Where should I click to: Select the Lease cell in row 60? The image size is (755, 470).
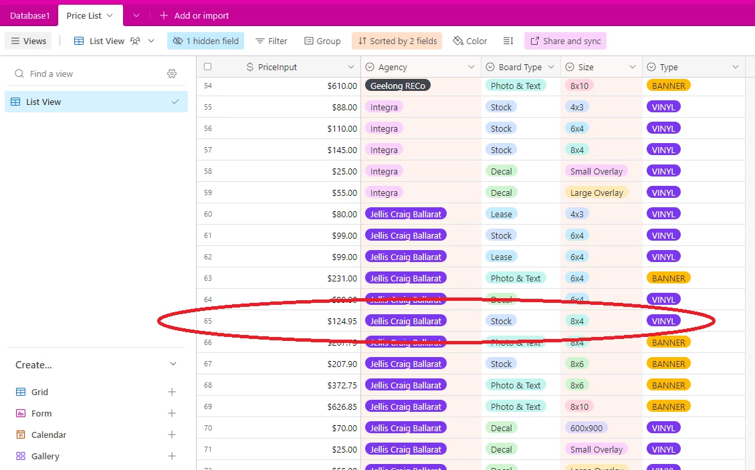point(521,215)
